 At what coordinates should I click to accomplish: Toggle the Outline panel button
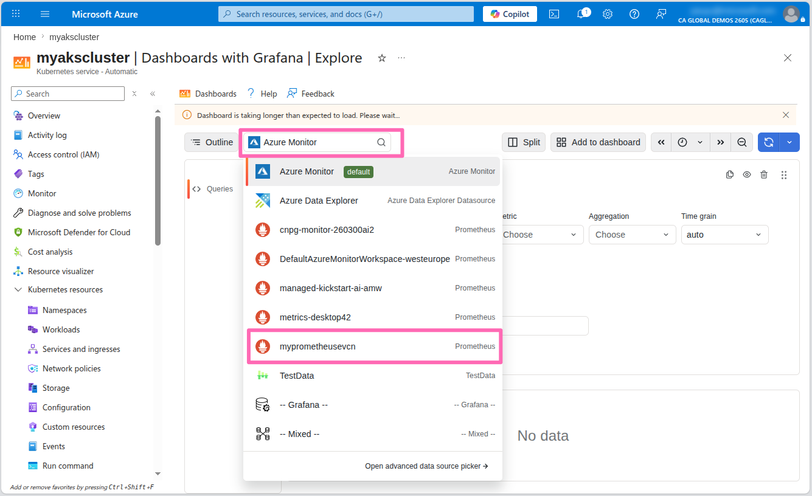point(212,142)
